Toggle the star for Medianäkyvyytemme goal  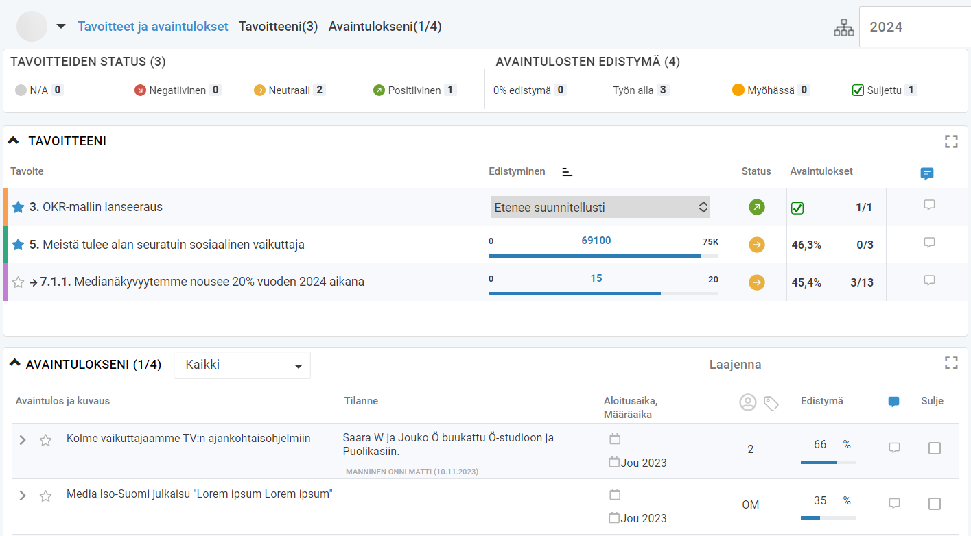pyautogui.click(x=19, y=282)
